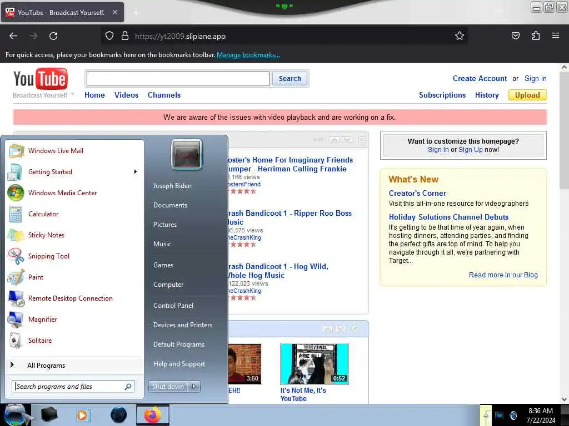Open Documents from Start menu

pos(170,205)
